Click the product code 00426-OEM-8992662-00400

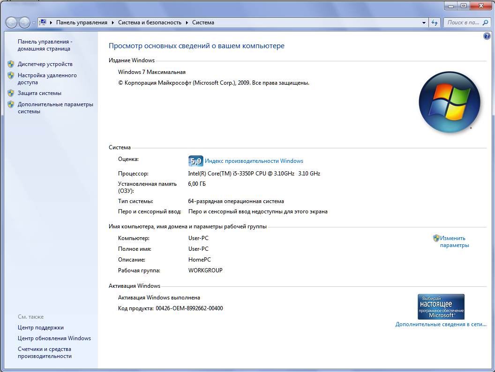pos(189,308)
